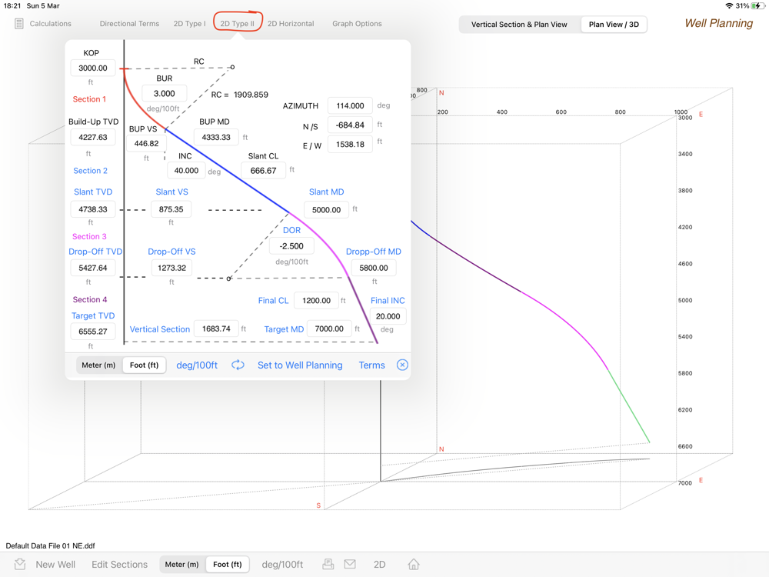Viewport: 769px width, 577px height.
Task: Tap the New Well edit icon
Action: coord(20,564)
